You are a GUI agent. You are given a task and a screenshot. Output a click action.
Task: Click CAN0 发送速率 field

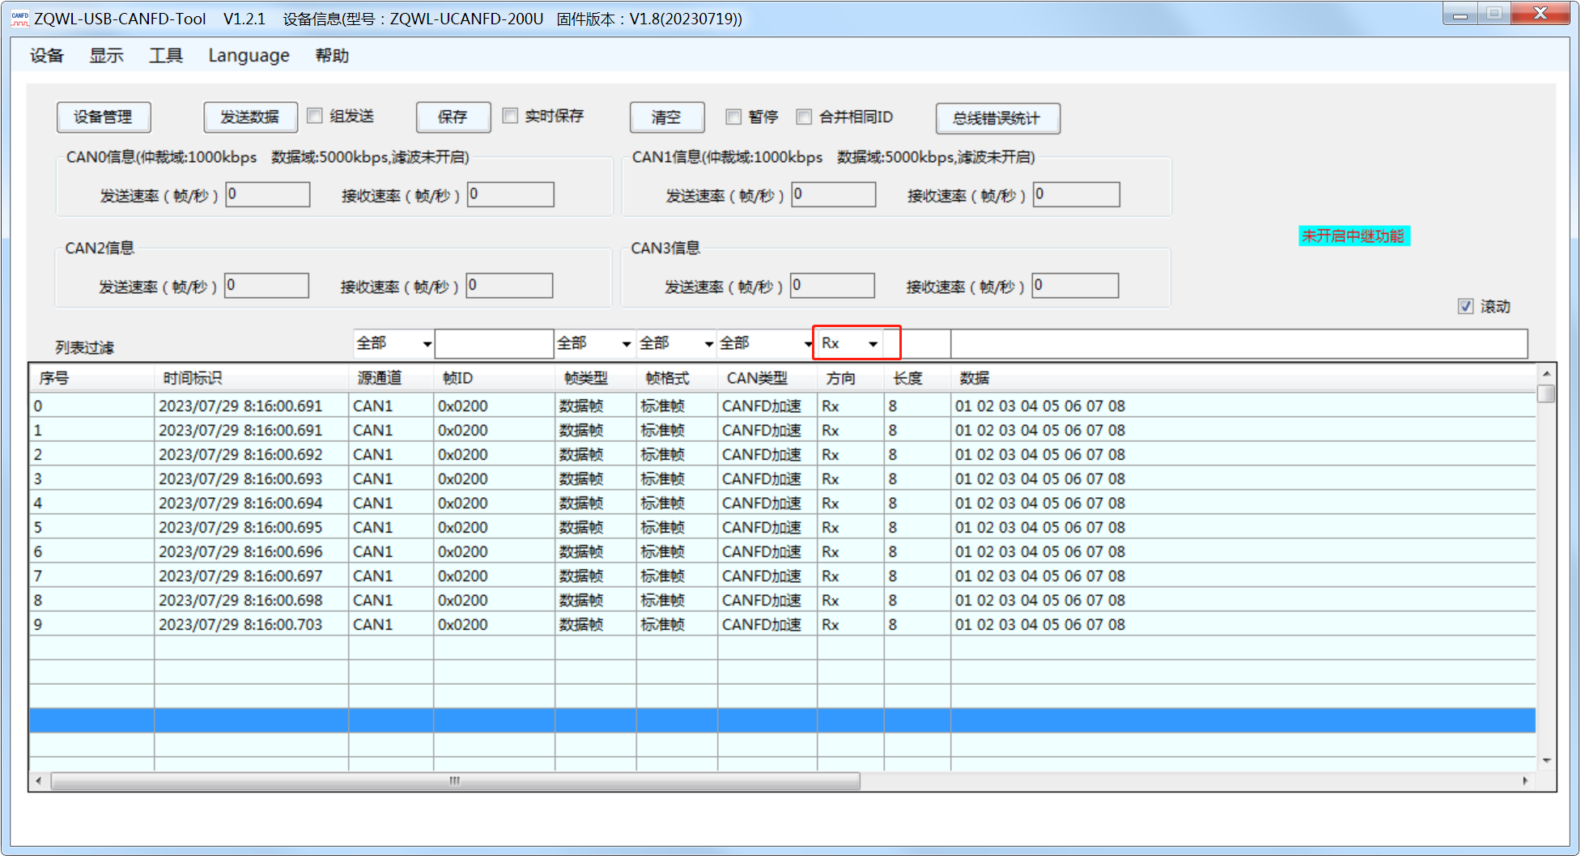coord(268,194)
